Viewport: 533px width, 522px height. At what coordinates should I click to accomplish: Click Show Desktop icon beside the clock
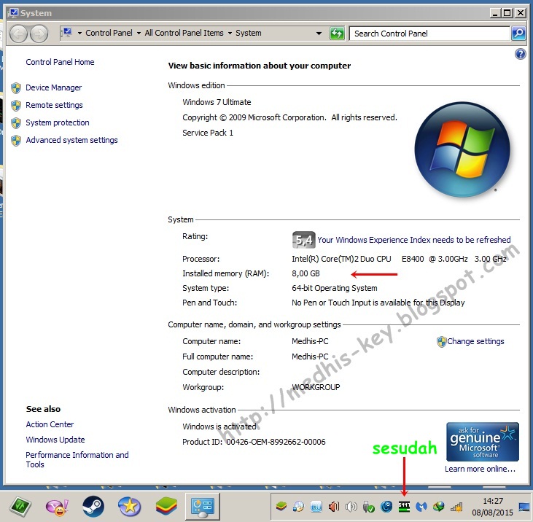524,507
